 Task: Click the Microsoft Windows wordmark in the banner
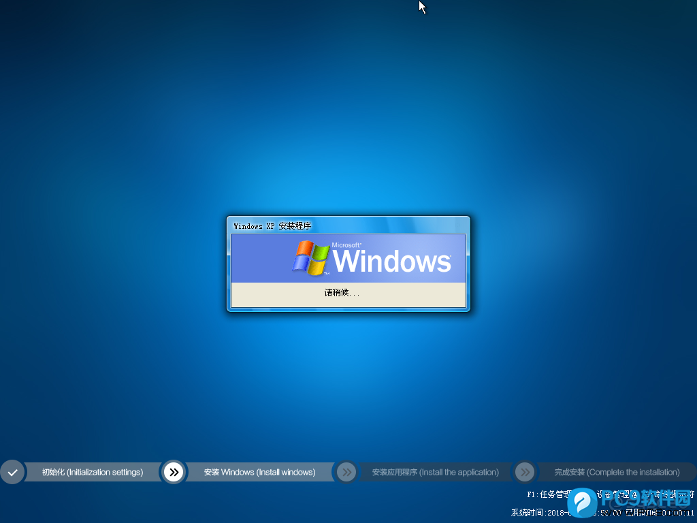391,258
